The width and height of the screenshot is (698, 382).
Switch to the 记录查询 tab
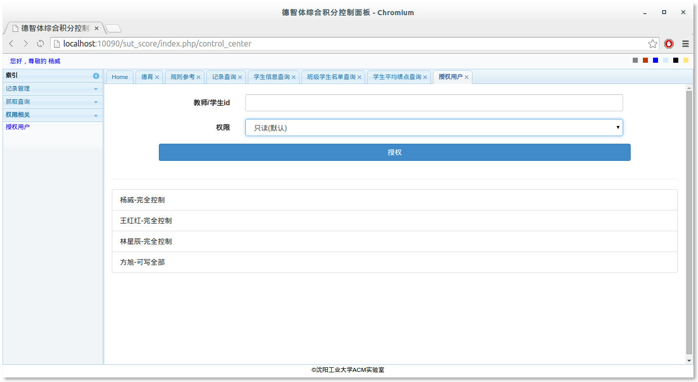coord(224,77)
